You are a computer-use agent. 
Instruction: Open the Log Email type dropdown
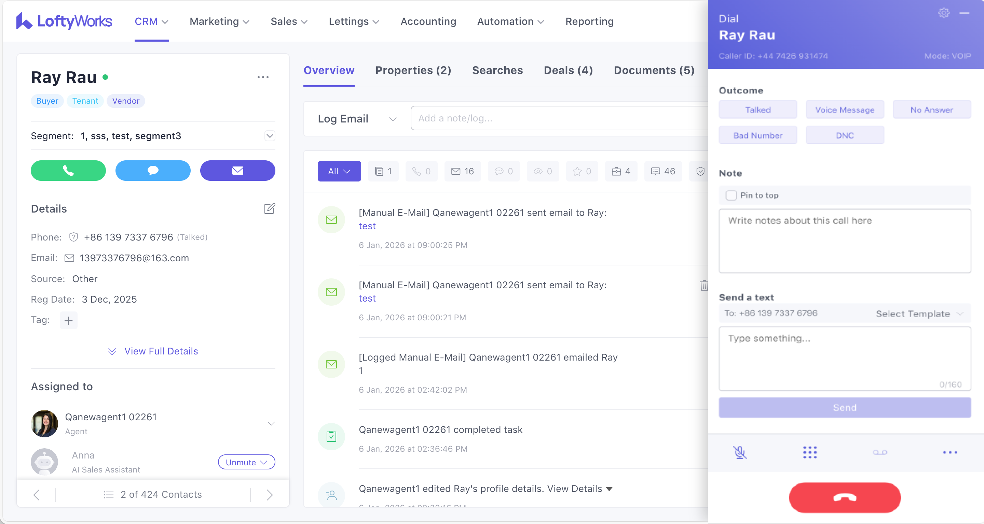[x=357, y=119]
